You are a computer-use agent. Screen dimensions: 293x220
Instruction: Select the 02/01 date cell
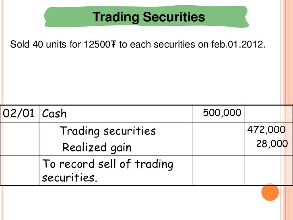(20, 114)
